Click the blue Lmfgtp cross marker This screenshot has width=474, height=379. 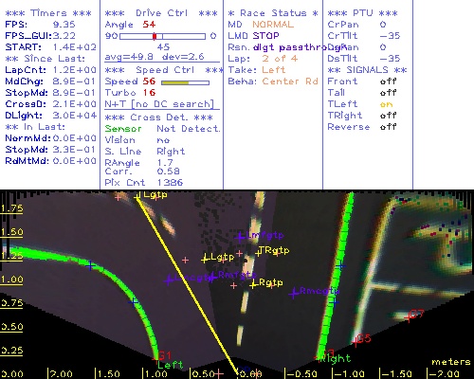(x=240, y=237)
